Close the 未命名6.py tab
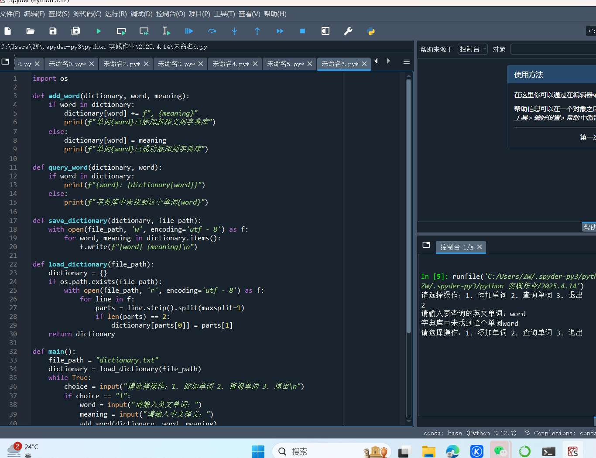This screenshot has width=596, height=458. pos(364,64)
